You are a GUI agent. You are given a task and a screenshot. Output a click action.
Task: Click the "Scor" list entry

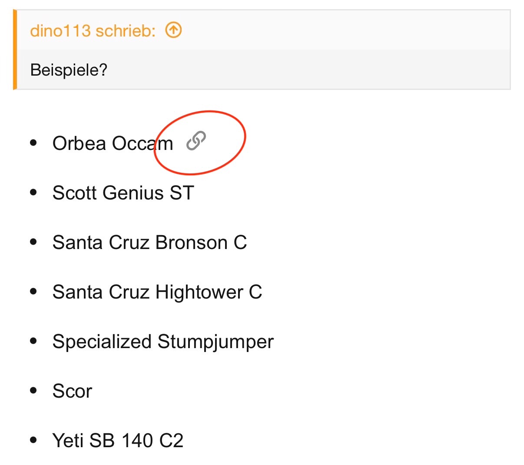click(72, 391)
